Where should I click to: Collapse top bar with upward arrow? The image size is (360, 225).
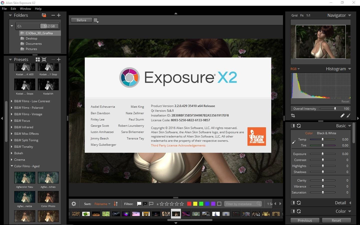coord(176,13)
